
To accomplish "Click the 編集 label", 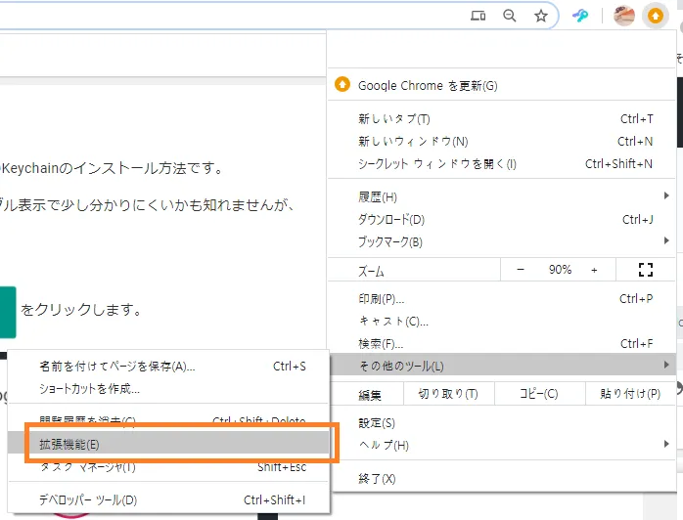I will [369, 395].
